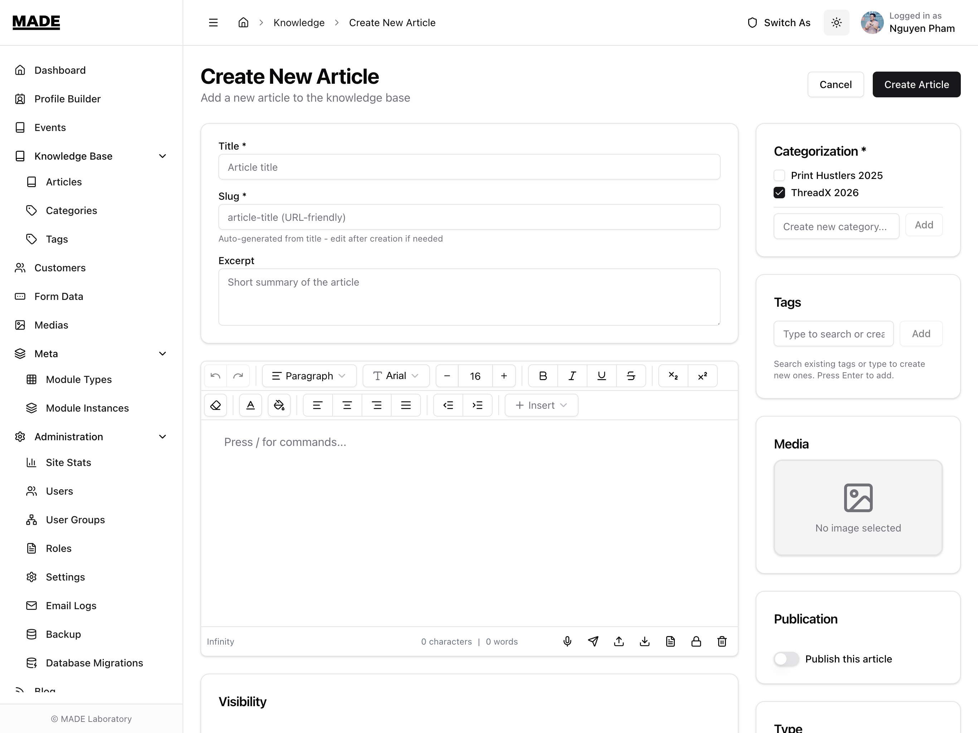Screen dimensions: 978x733
Task: Click the trash icon in editor footer
Action: pos(722,641)
